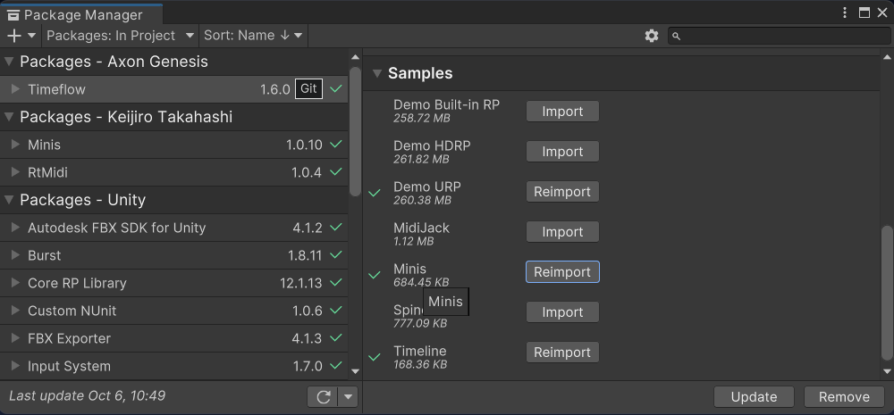Reimport the Minis sample
The height and width of the screenshot is (415, 894).
click(x=562, y=272)
